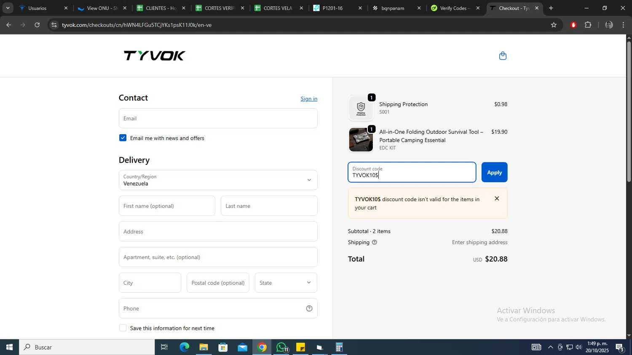View site information icon in address bar
The height and width of the screenshot is (355, 632).
coord(54,25)
